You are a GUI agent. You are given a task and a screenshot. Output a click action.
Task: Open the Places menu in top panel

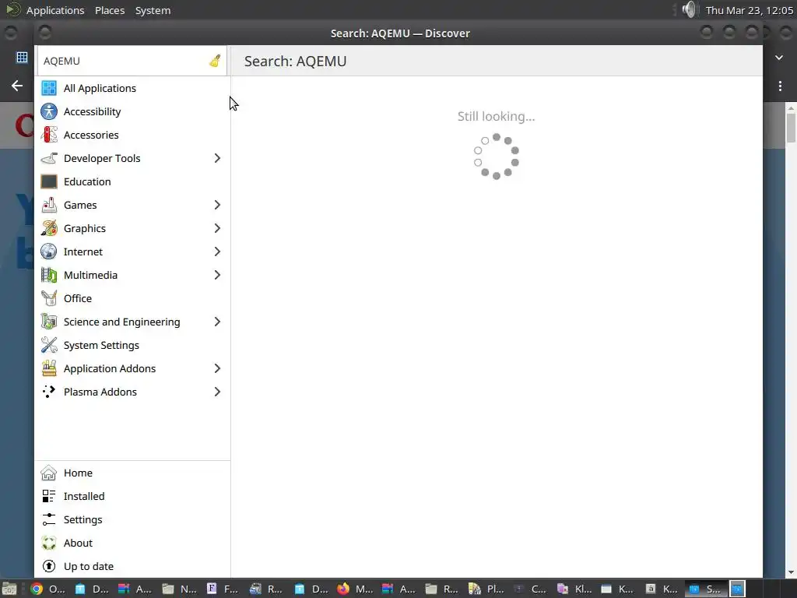coord(110,10)
